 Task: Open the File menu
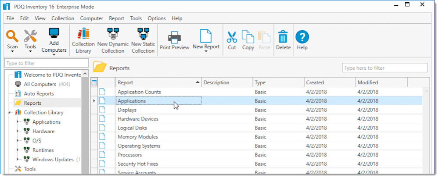[10, 18]
